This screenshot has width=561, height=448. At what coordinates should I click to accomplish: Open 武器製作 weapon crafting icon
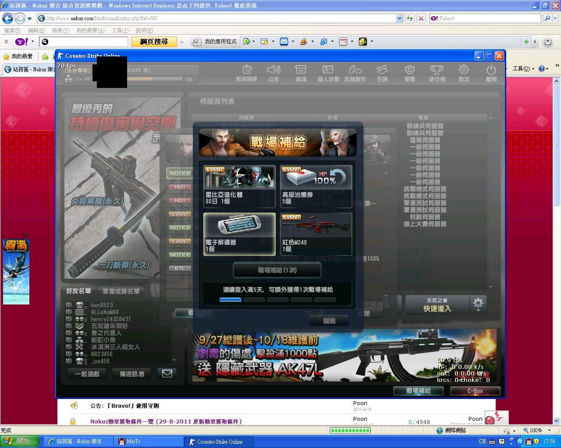tap(355, 73)
